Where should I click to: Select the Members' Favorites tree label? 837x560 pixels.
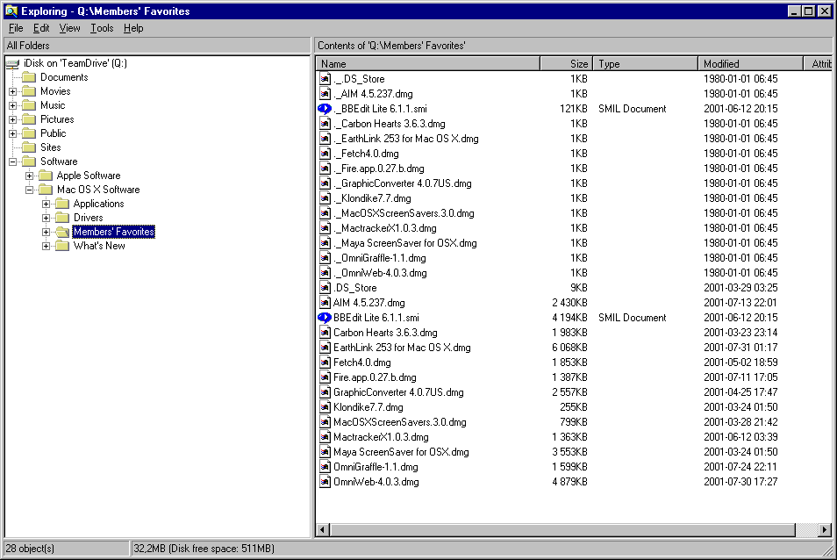(114, 232)
